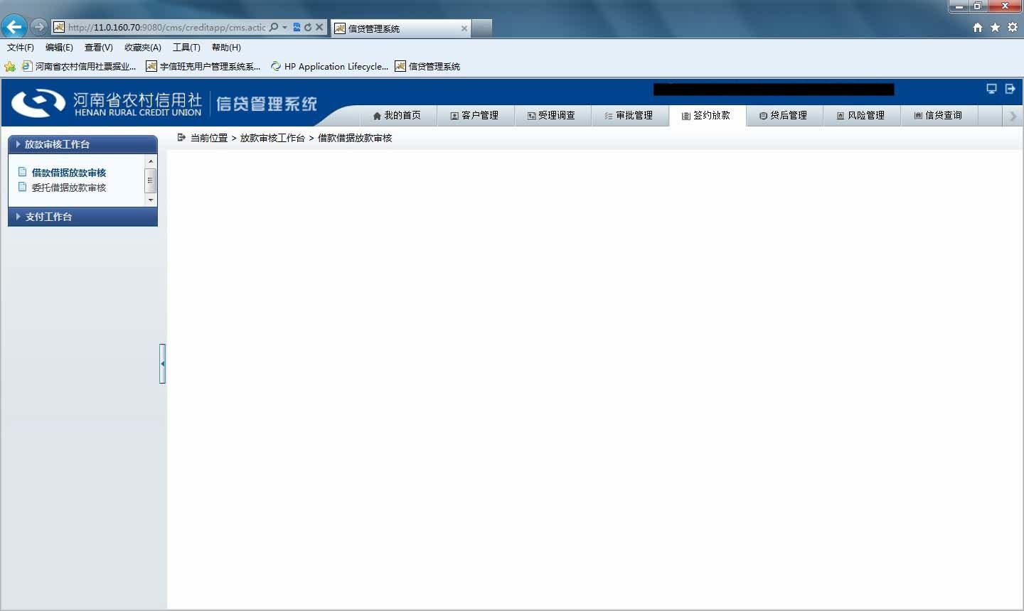Close the 信贷管理系统 browser tab

pyautogui.click(x=464, y=28)
